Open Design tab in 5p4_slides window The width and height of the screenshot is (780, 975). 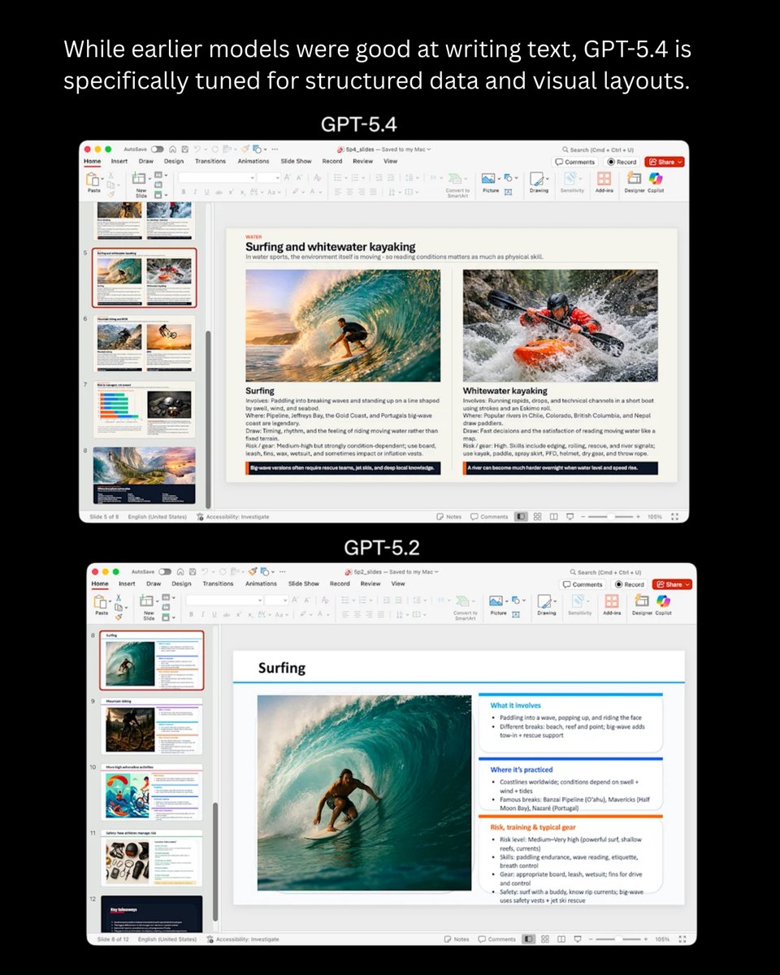(x=174, y=162)
